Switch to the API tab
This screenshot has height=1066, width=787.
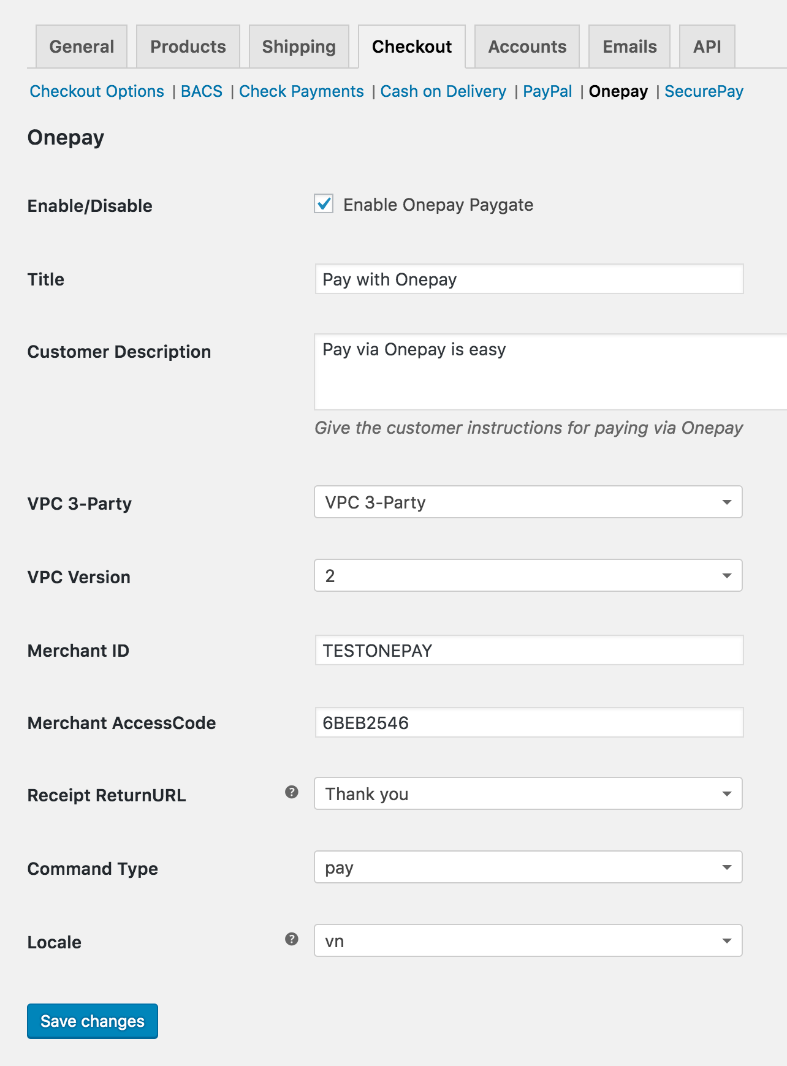[707, 47]
